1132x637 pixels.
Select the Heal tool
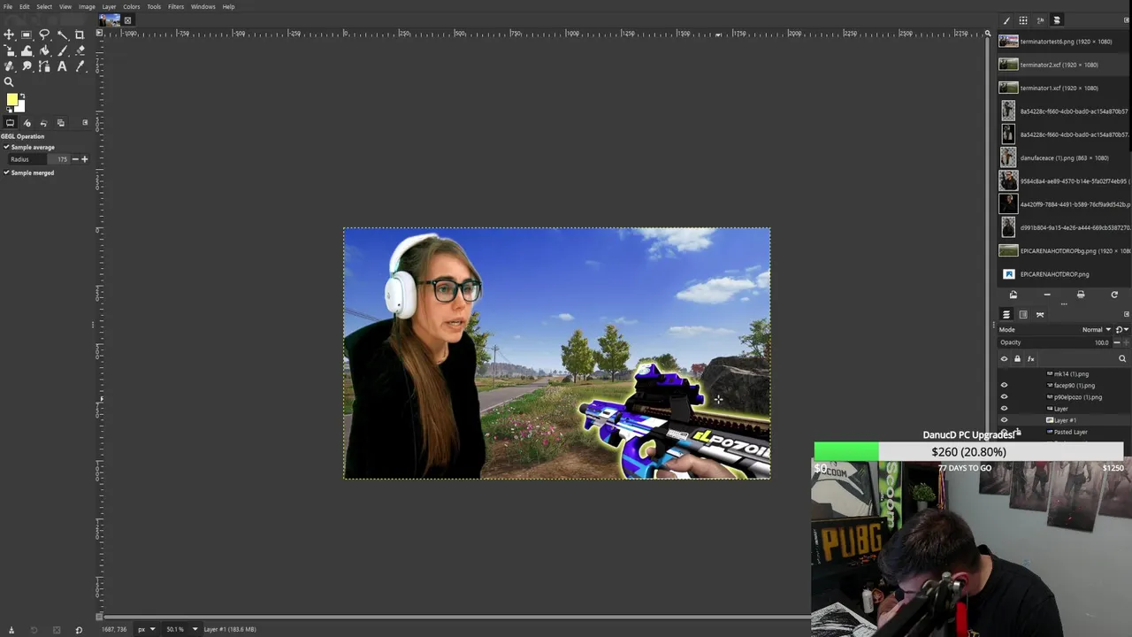pos(9,66)
